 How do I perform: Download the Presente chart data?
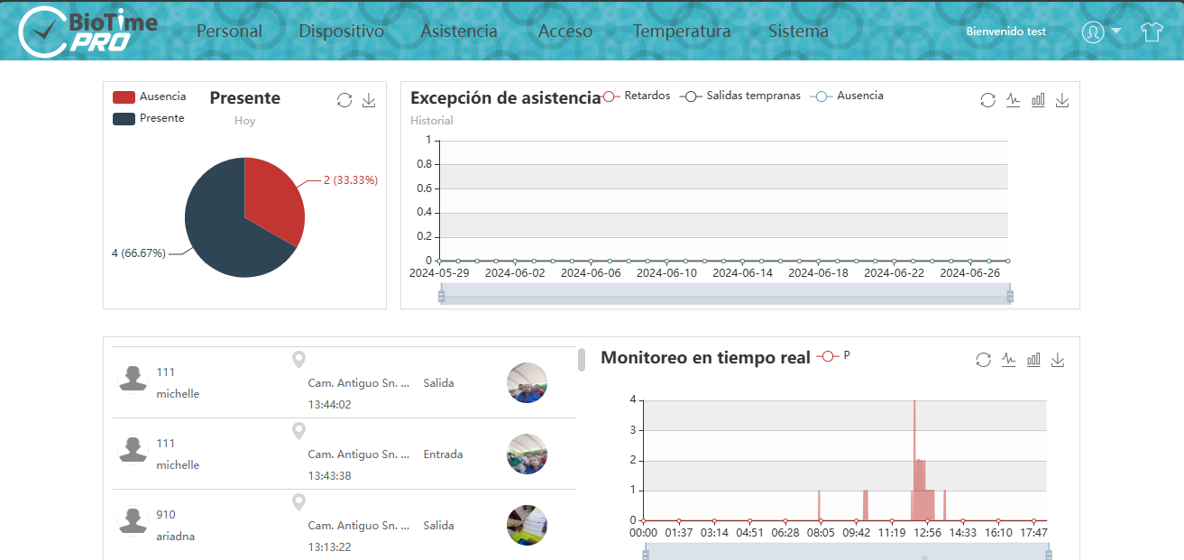tap(369, 100)
